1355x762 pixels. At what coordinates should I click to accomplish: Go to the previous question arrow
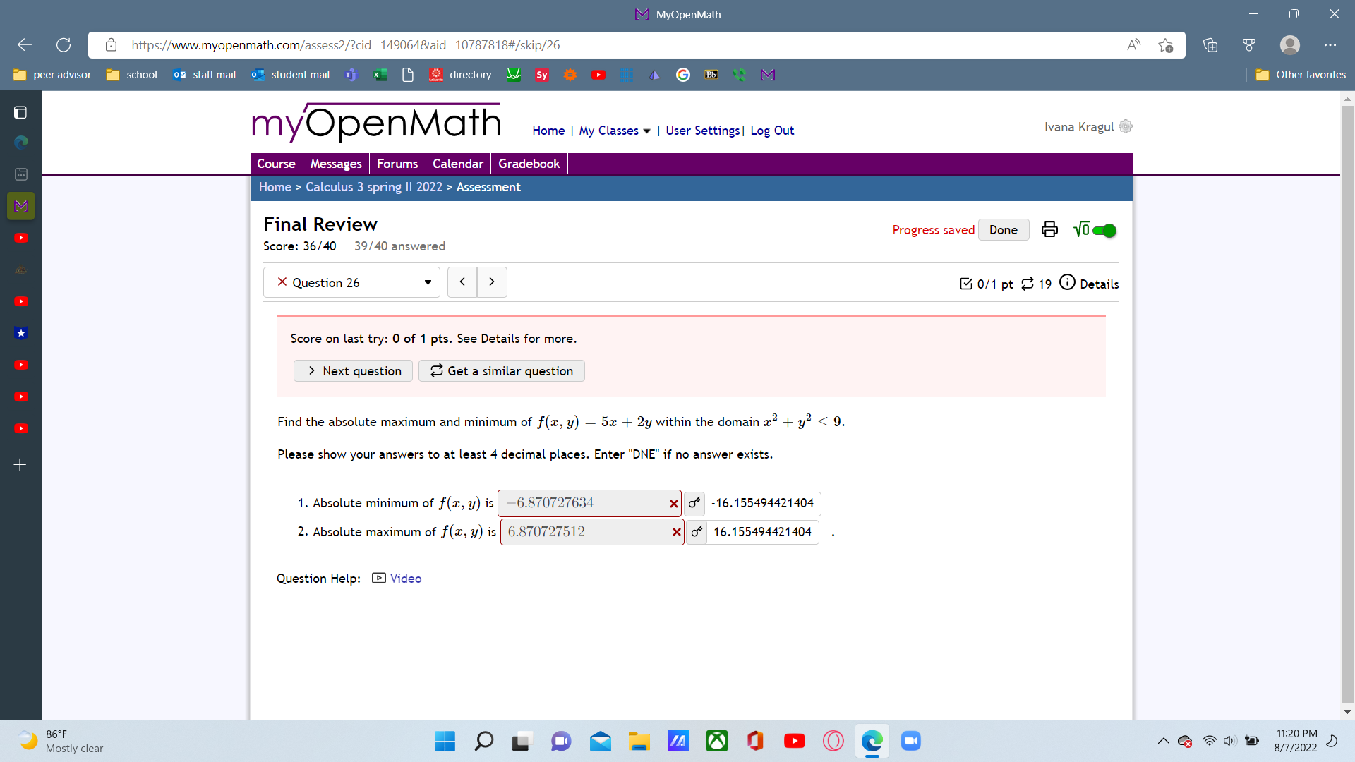click(x=462, y=282)
